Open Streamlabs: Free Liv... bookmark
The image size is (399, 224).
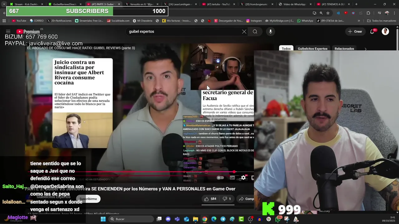pyautogui.click(x=89, y=21)
